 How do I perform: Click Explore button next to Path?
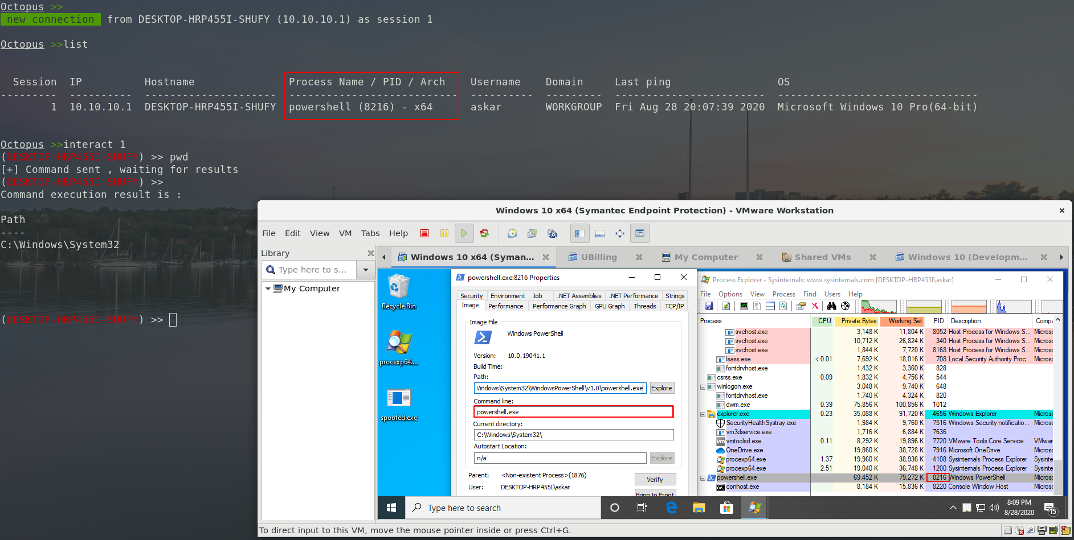tap(661, 388)
